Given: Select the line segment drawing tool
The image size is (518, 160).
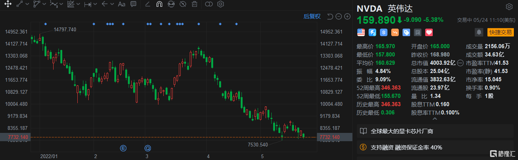Looking at the screenshot, I should [x=20, y=5].
